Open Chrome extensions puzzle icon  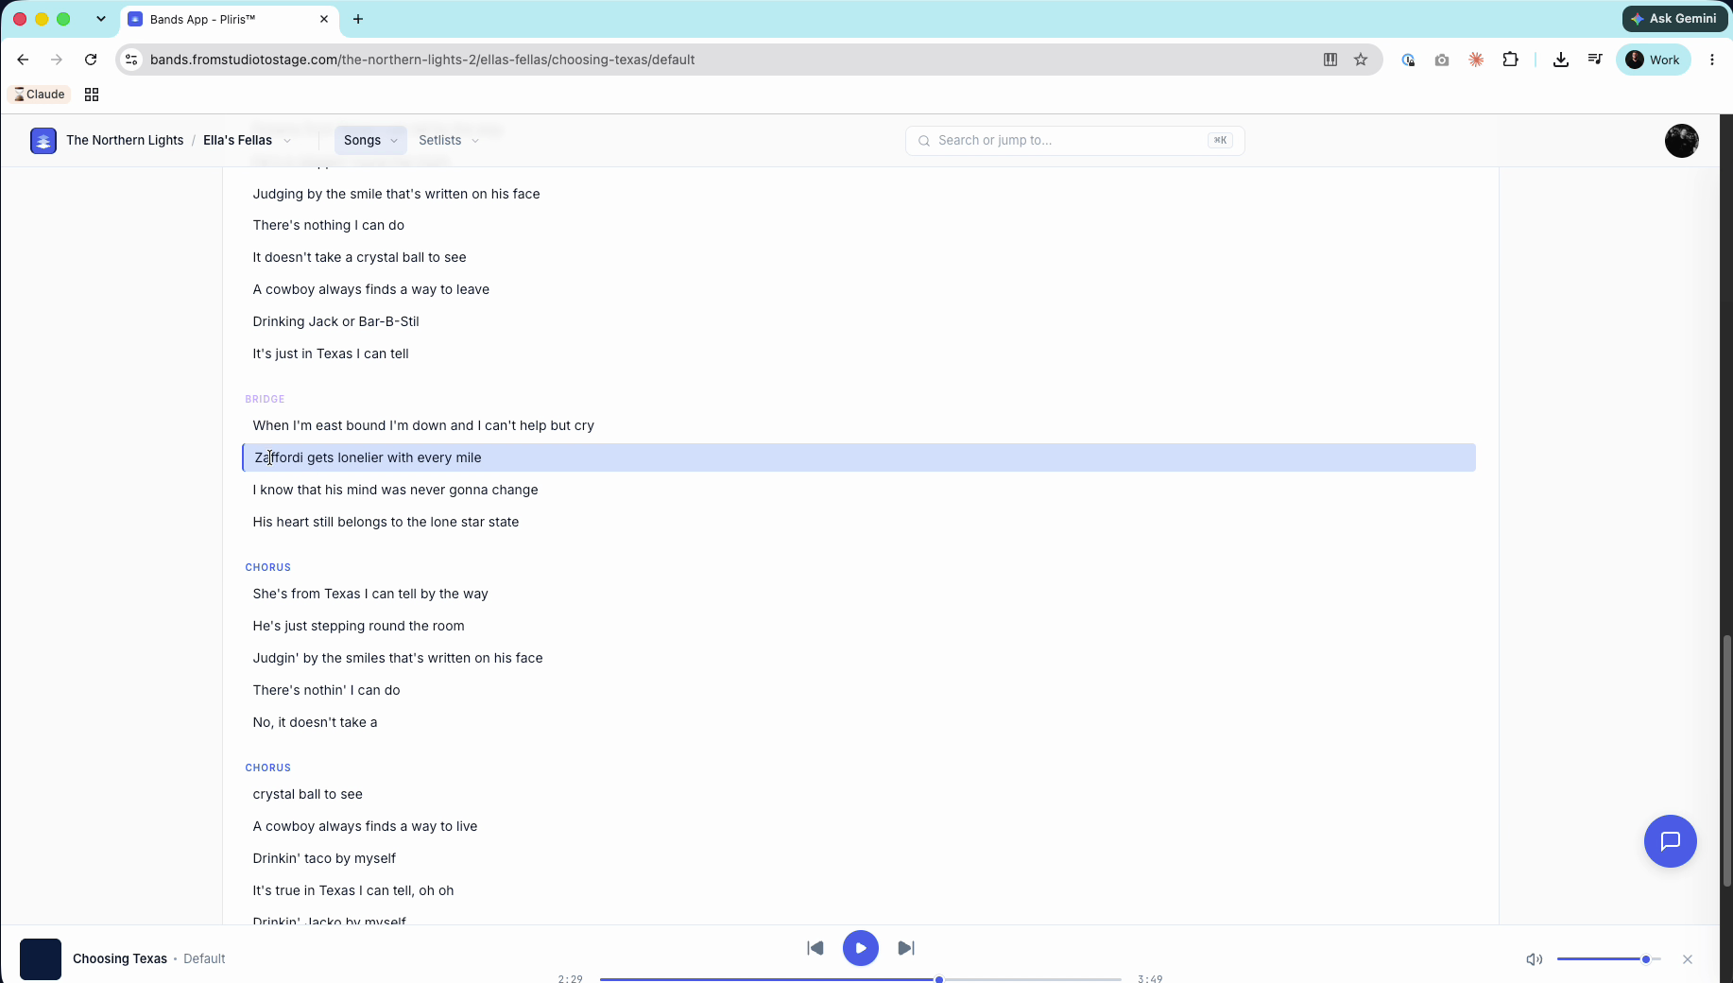[x=1510, y=60]
